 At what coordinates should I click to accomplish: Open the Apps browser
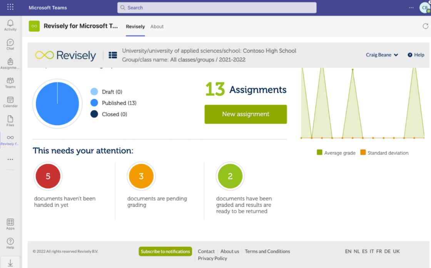coord(10,224)
